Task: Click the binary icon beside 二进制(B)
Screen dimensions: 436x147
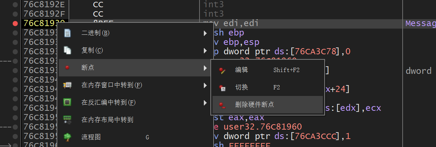Action: click(x=67, y=33)
